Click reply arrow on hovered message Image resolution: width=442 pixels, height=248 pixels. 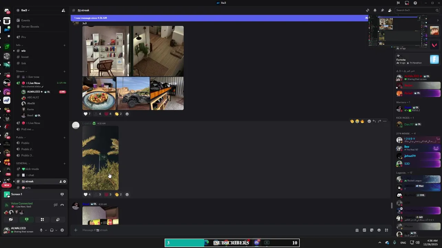(374, 121)
